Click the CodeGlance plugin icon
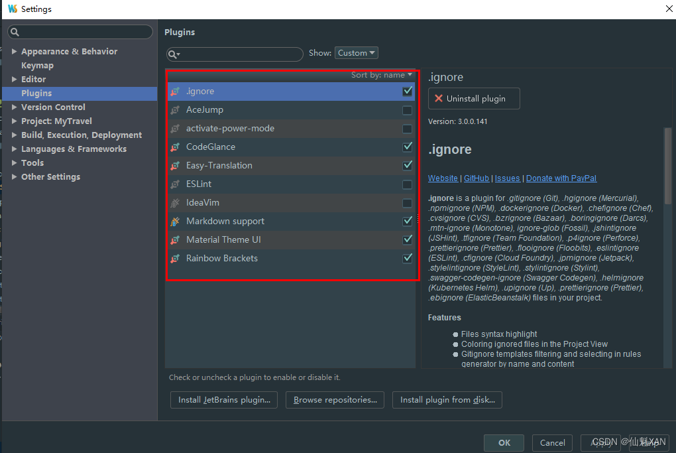Screen dimensions: 676x453 175,147
